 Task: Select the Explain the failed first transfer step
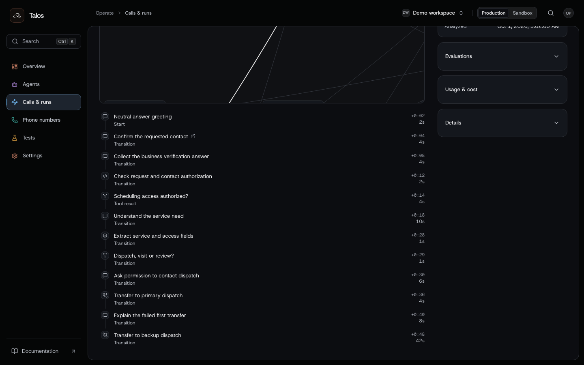262,319
